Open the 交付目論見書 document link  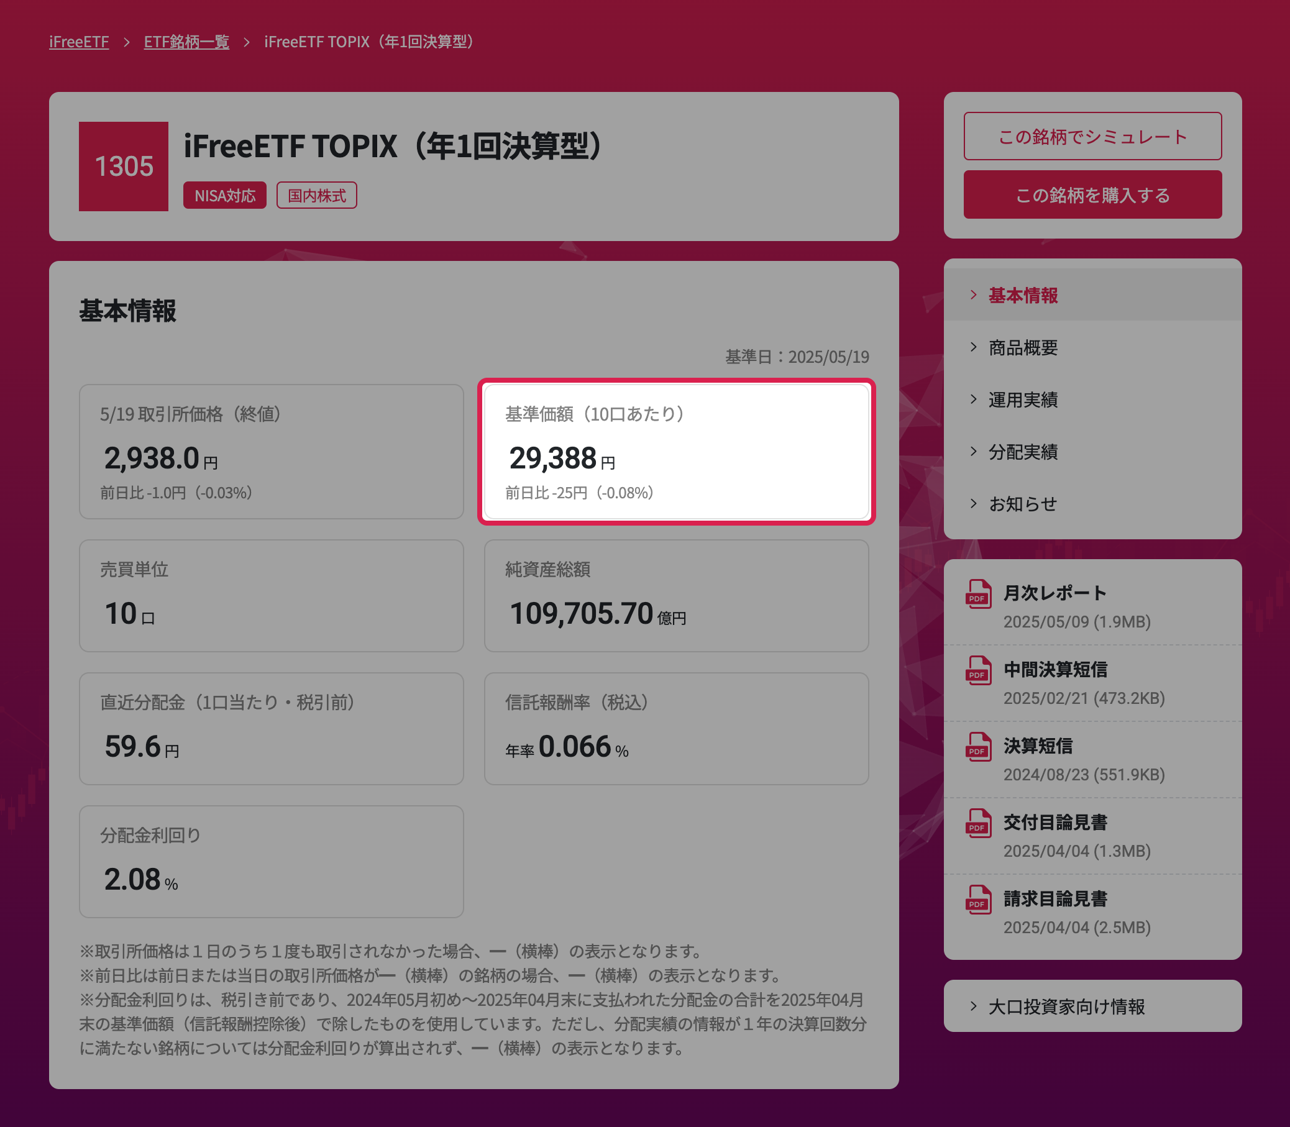pyautogui.click(x=1054, y=822)
